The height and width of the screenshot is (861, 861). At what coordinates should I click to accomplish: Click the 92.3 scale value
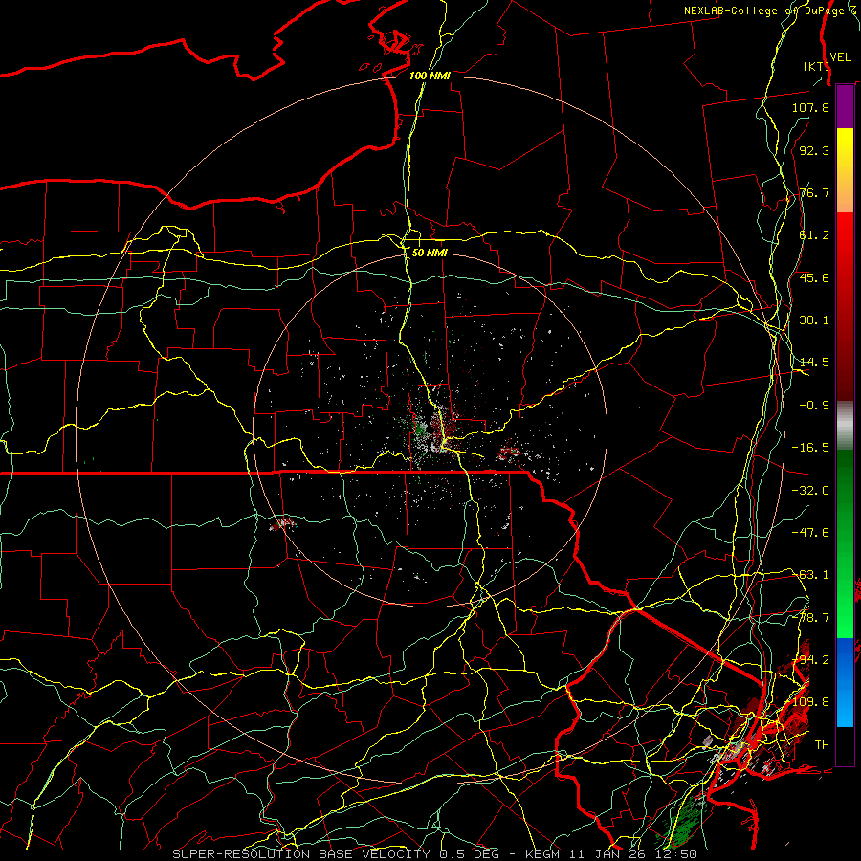[x=814, y=150]
